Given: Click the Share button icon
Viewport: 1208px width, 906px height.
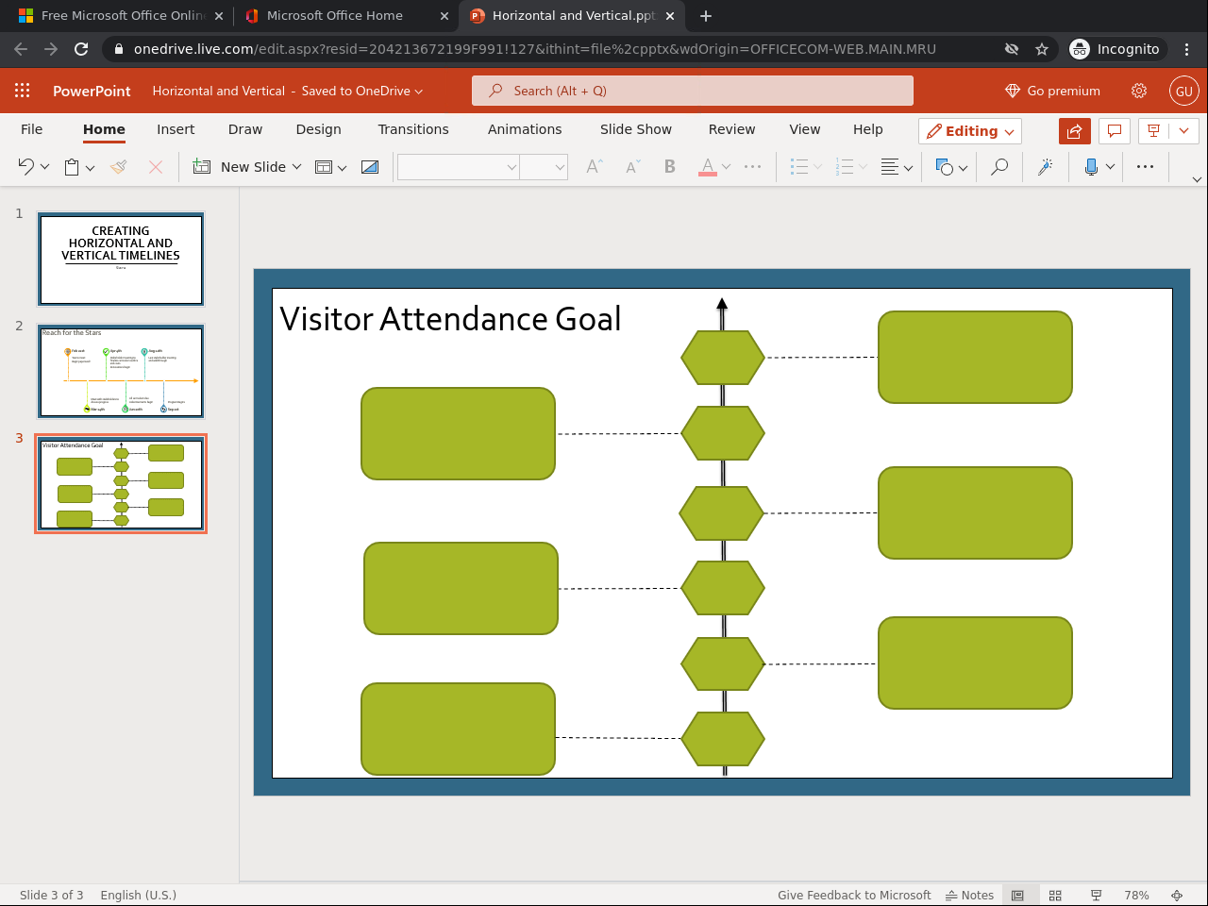Looking at the screenshot, I should (1075, 131).
